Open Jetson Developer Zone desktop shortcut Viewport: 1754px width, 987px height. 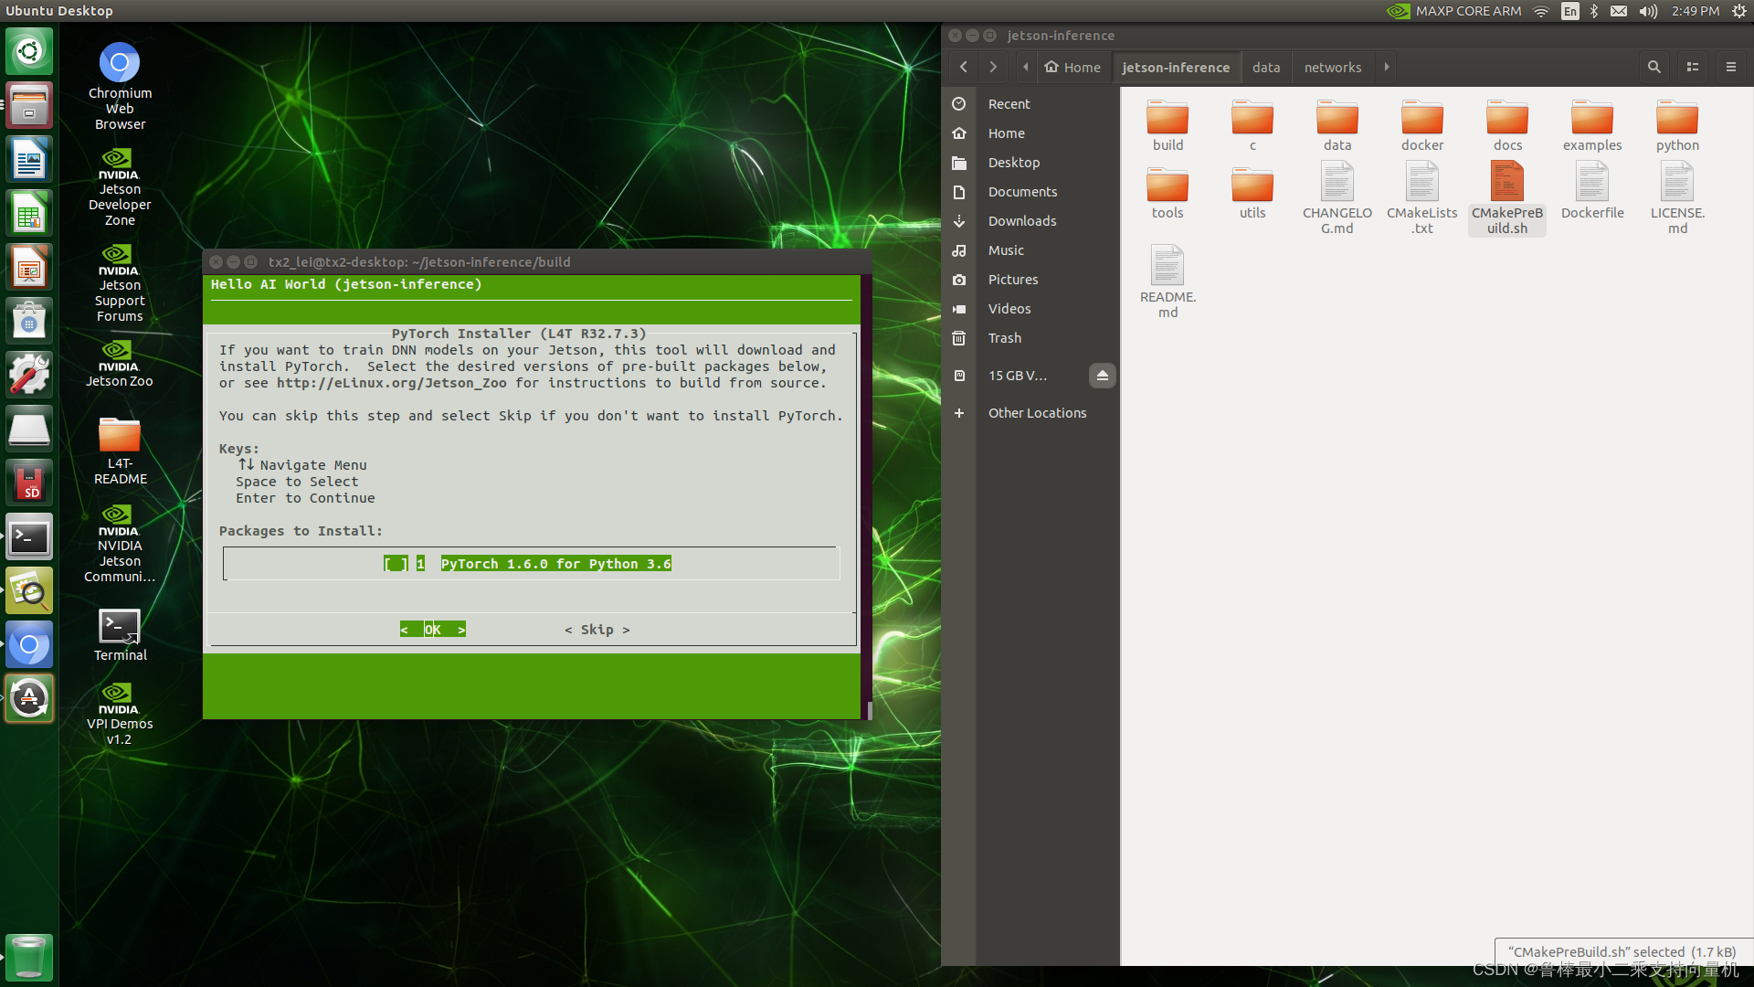click(120, 187)
